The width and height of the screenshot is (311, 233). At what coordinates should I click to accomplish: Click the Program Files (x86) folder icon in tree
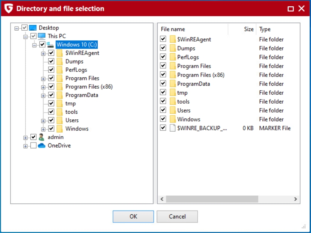coord(60,87)
